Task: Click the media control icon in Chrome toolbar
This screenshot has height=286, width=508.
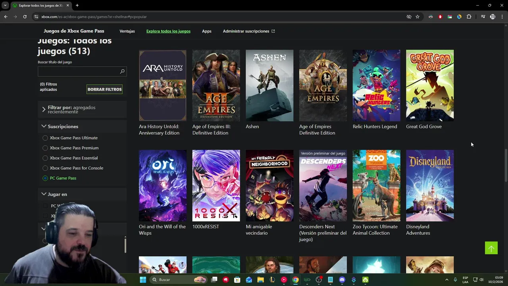Action: pos(483,17)
